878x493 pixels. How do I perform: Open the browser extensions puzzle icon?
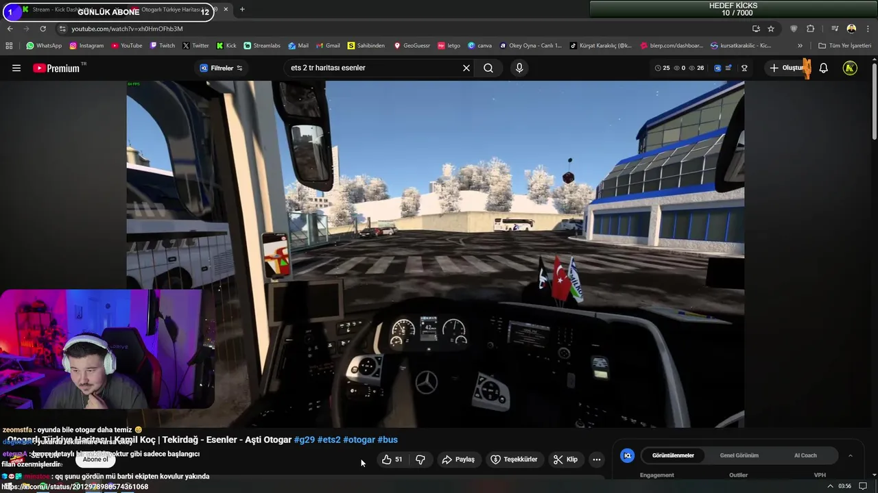click(810, 29)
